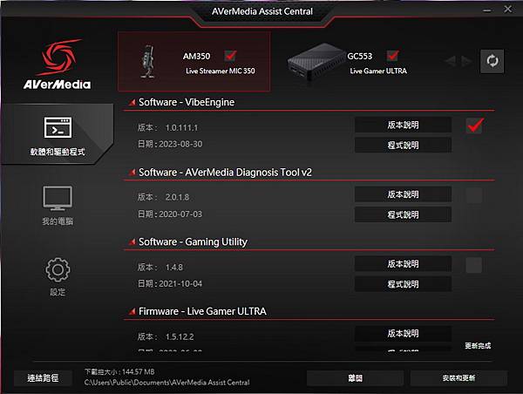Go to previous device with left arrow

point(451,61)
